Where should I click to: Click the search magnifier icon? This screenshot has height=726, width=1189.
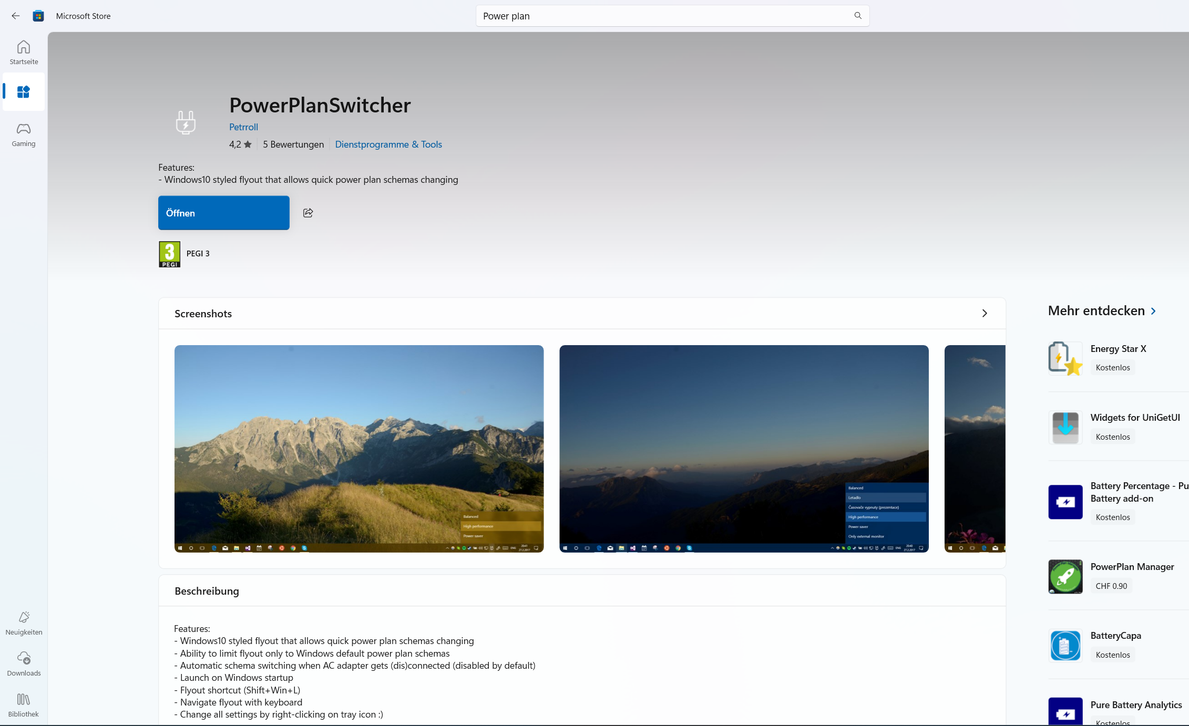tap(858, 16)
